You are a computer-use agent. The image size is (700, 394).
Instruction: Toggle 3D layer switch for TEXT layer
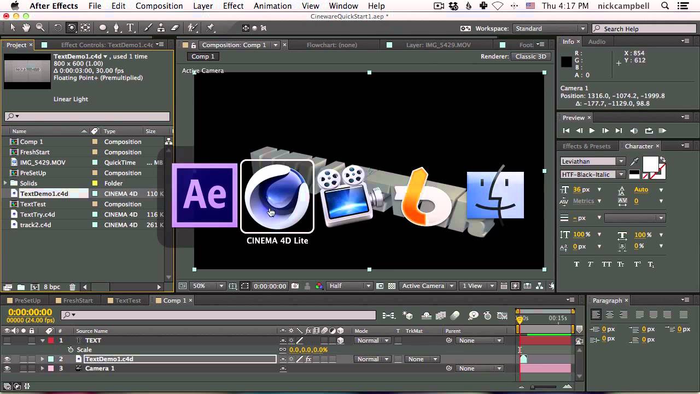point(340,340)
